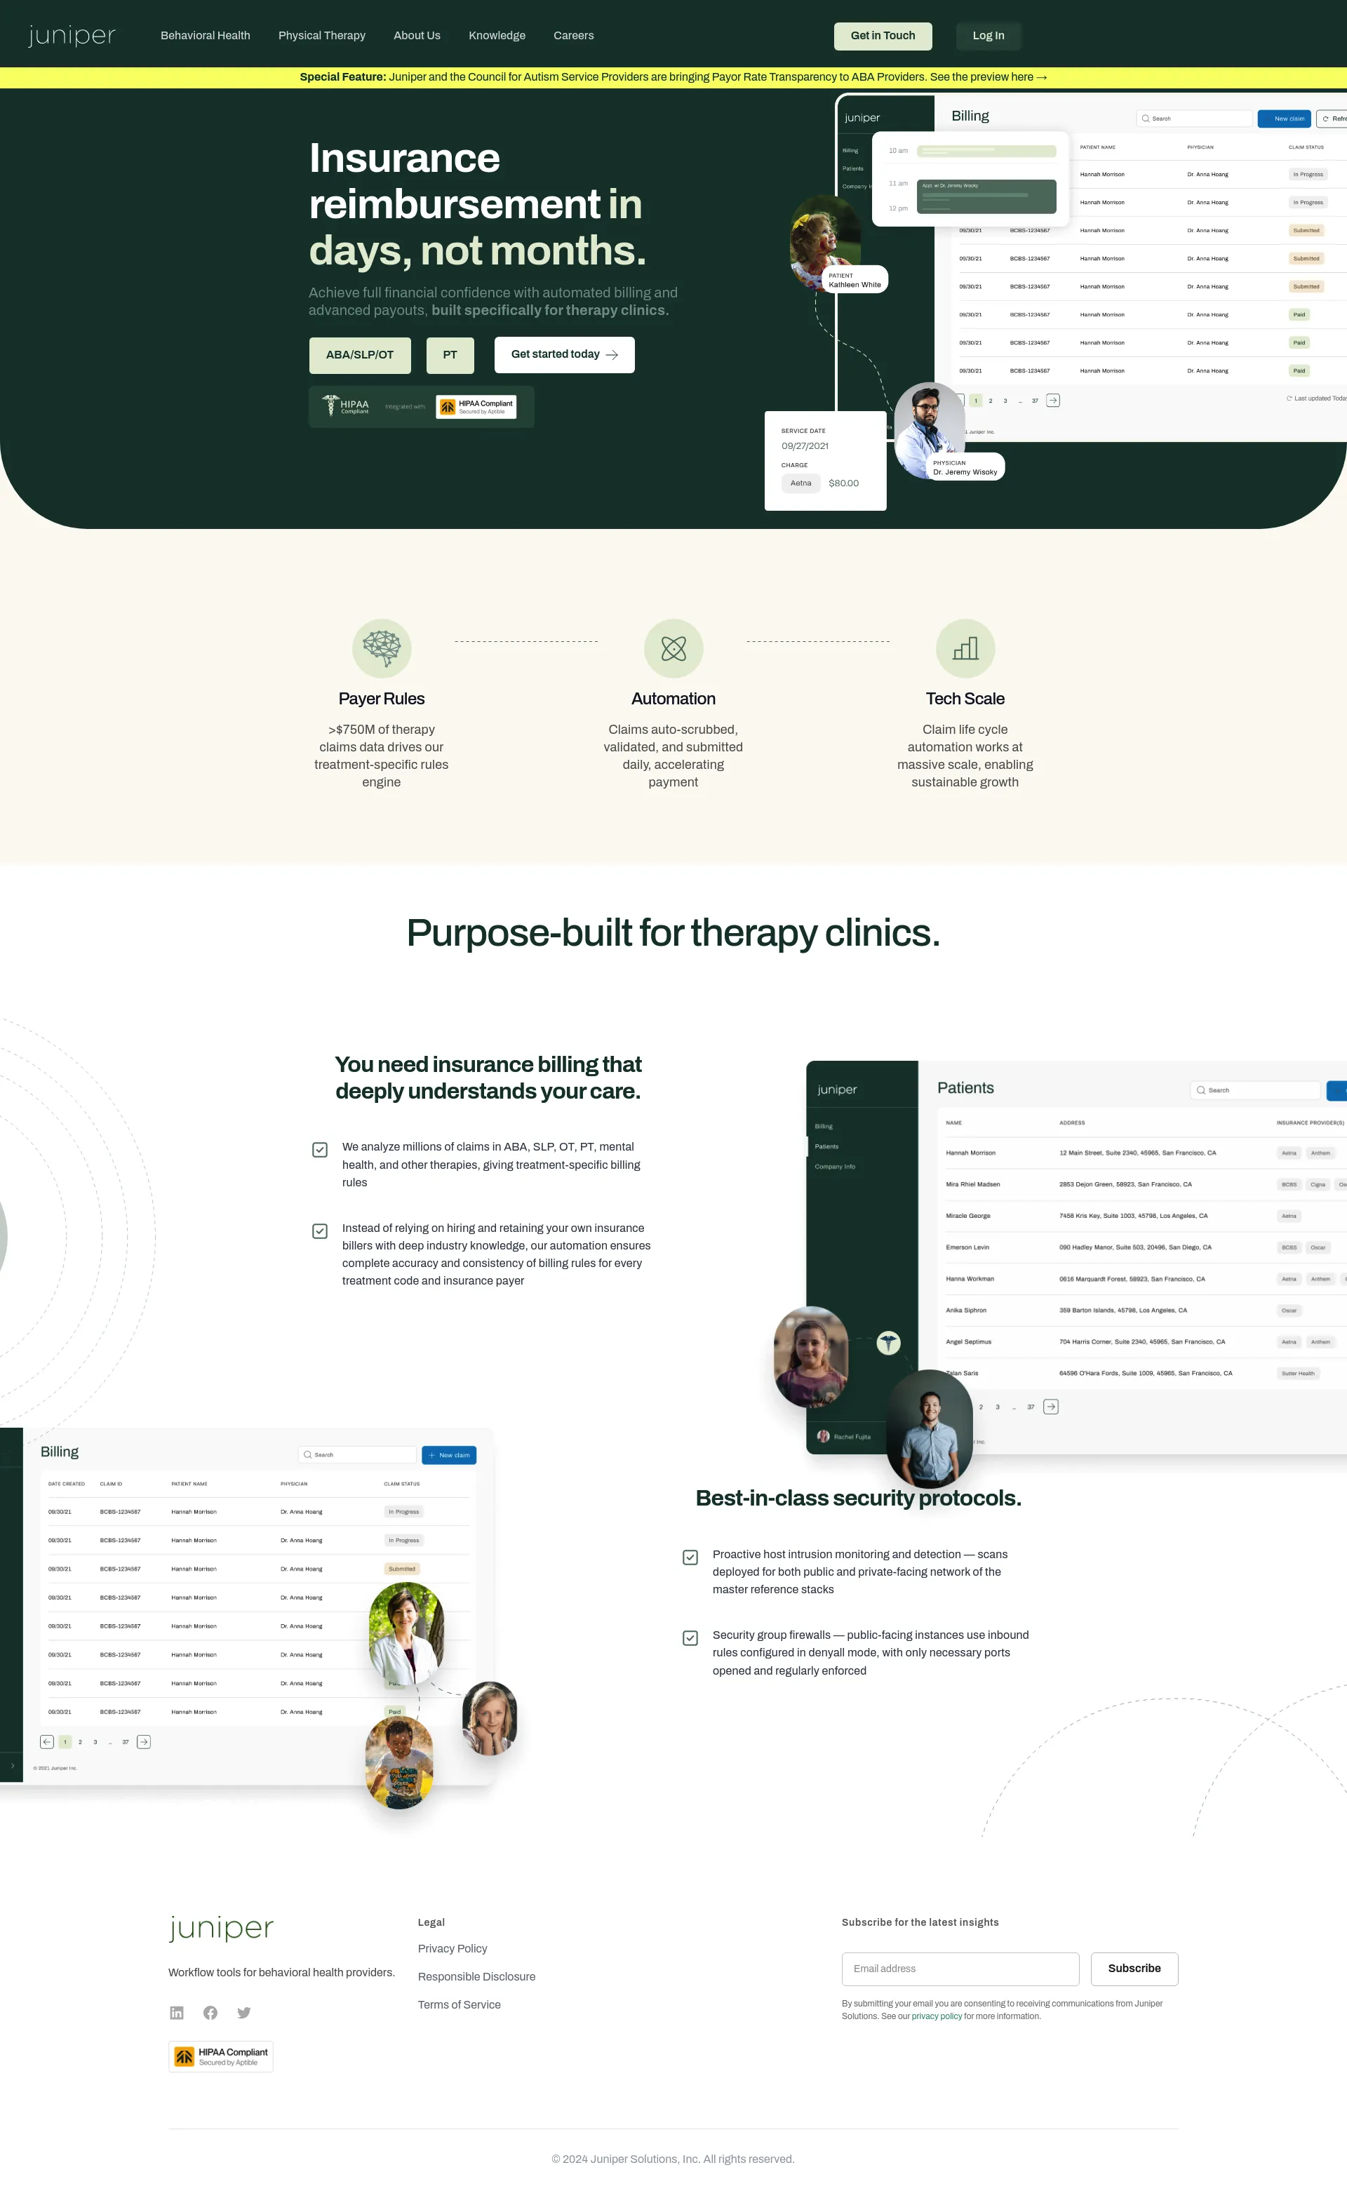Click the LinkedIn social media icon
The width and height of the screenshot is (1347, 2191).
pyautogui.click(x=177, y=2011)
